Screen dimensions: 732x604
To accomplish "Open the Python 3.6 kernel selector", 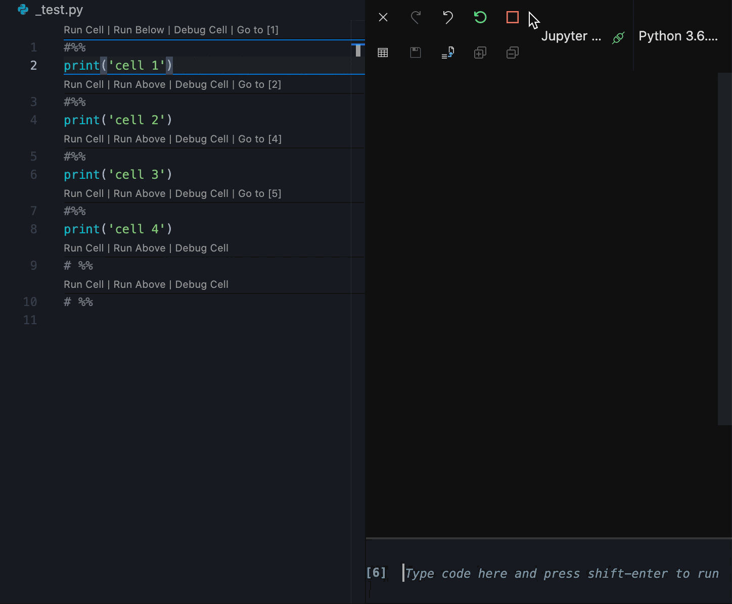I will point(678,36).
